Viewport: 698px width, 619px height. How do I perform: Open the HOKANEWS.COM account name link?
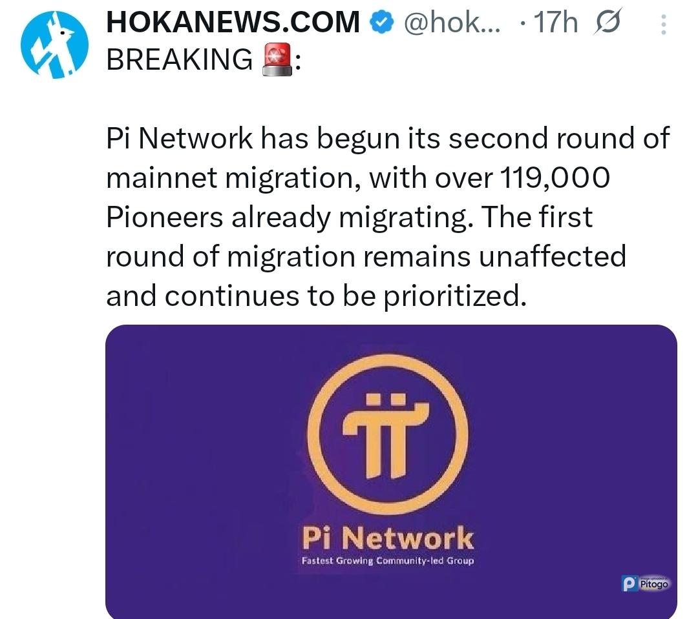click(233, 23)
